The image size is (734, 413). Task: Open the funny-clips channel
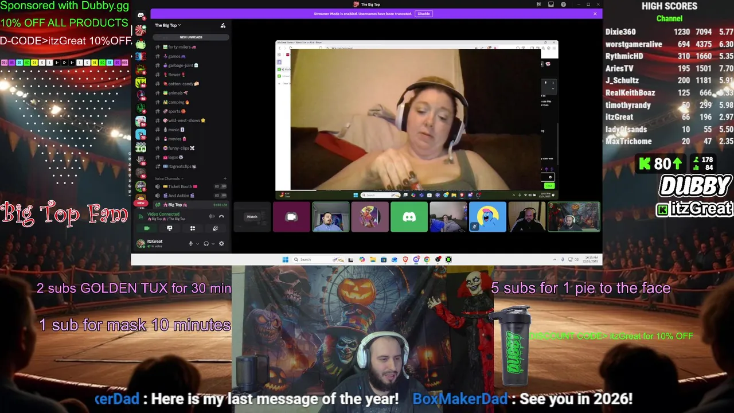(x=191, y=148)
